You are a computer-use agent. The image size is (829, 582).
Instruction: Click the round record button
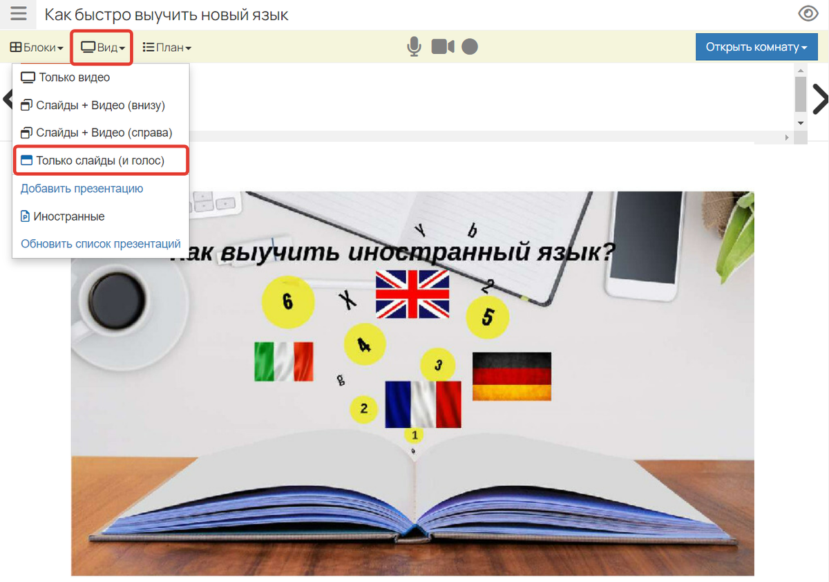click(x=470, y=47)
